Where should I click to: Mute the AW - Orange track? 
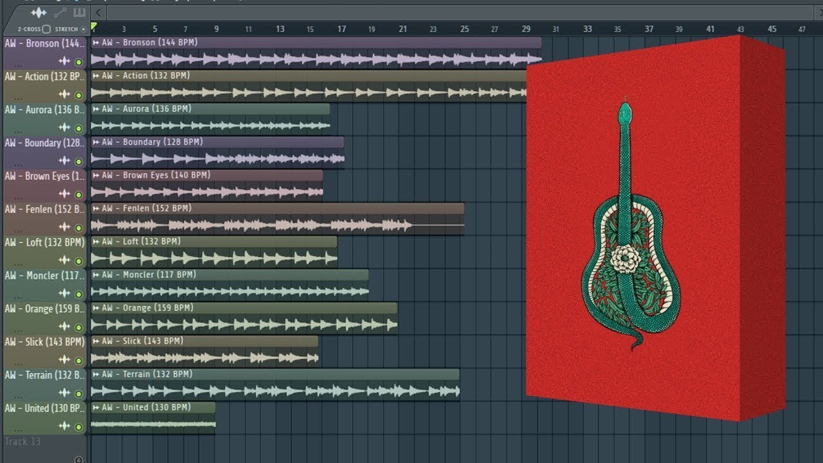pos(78,328)
